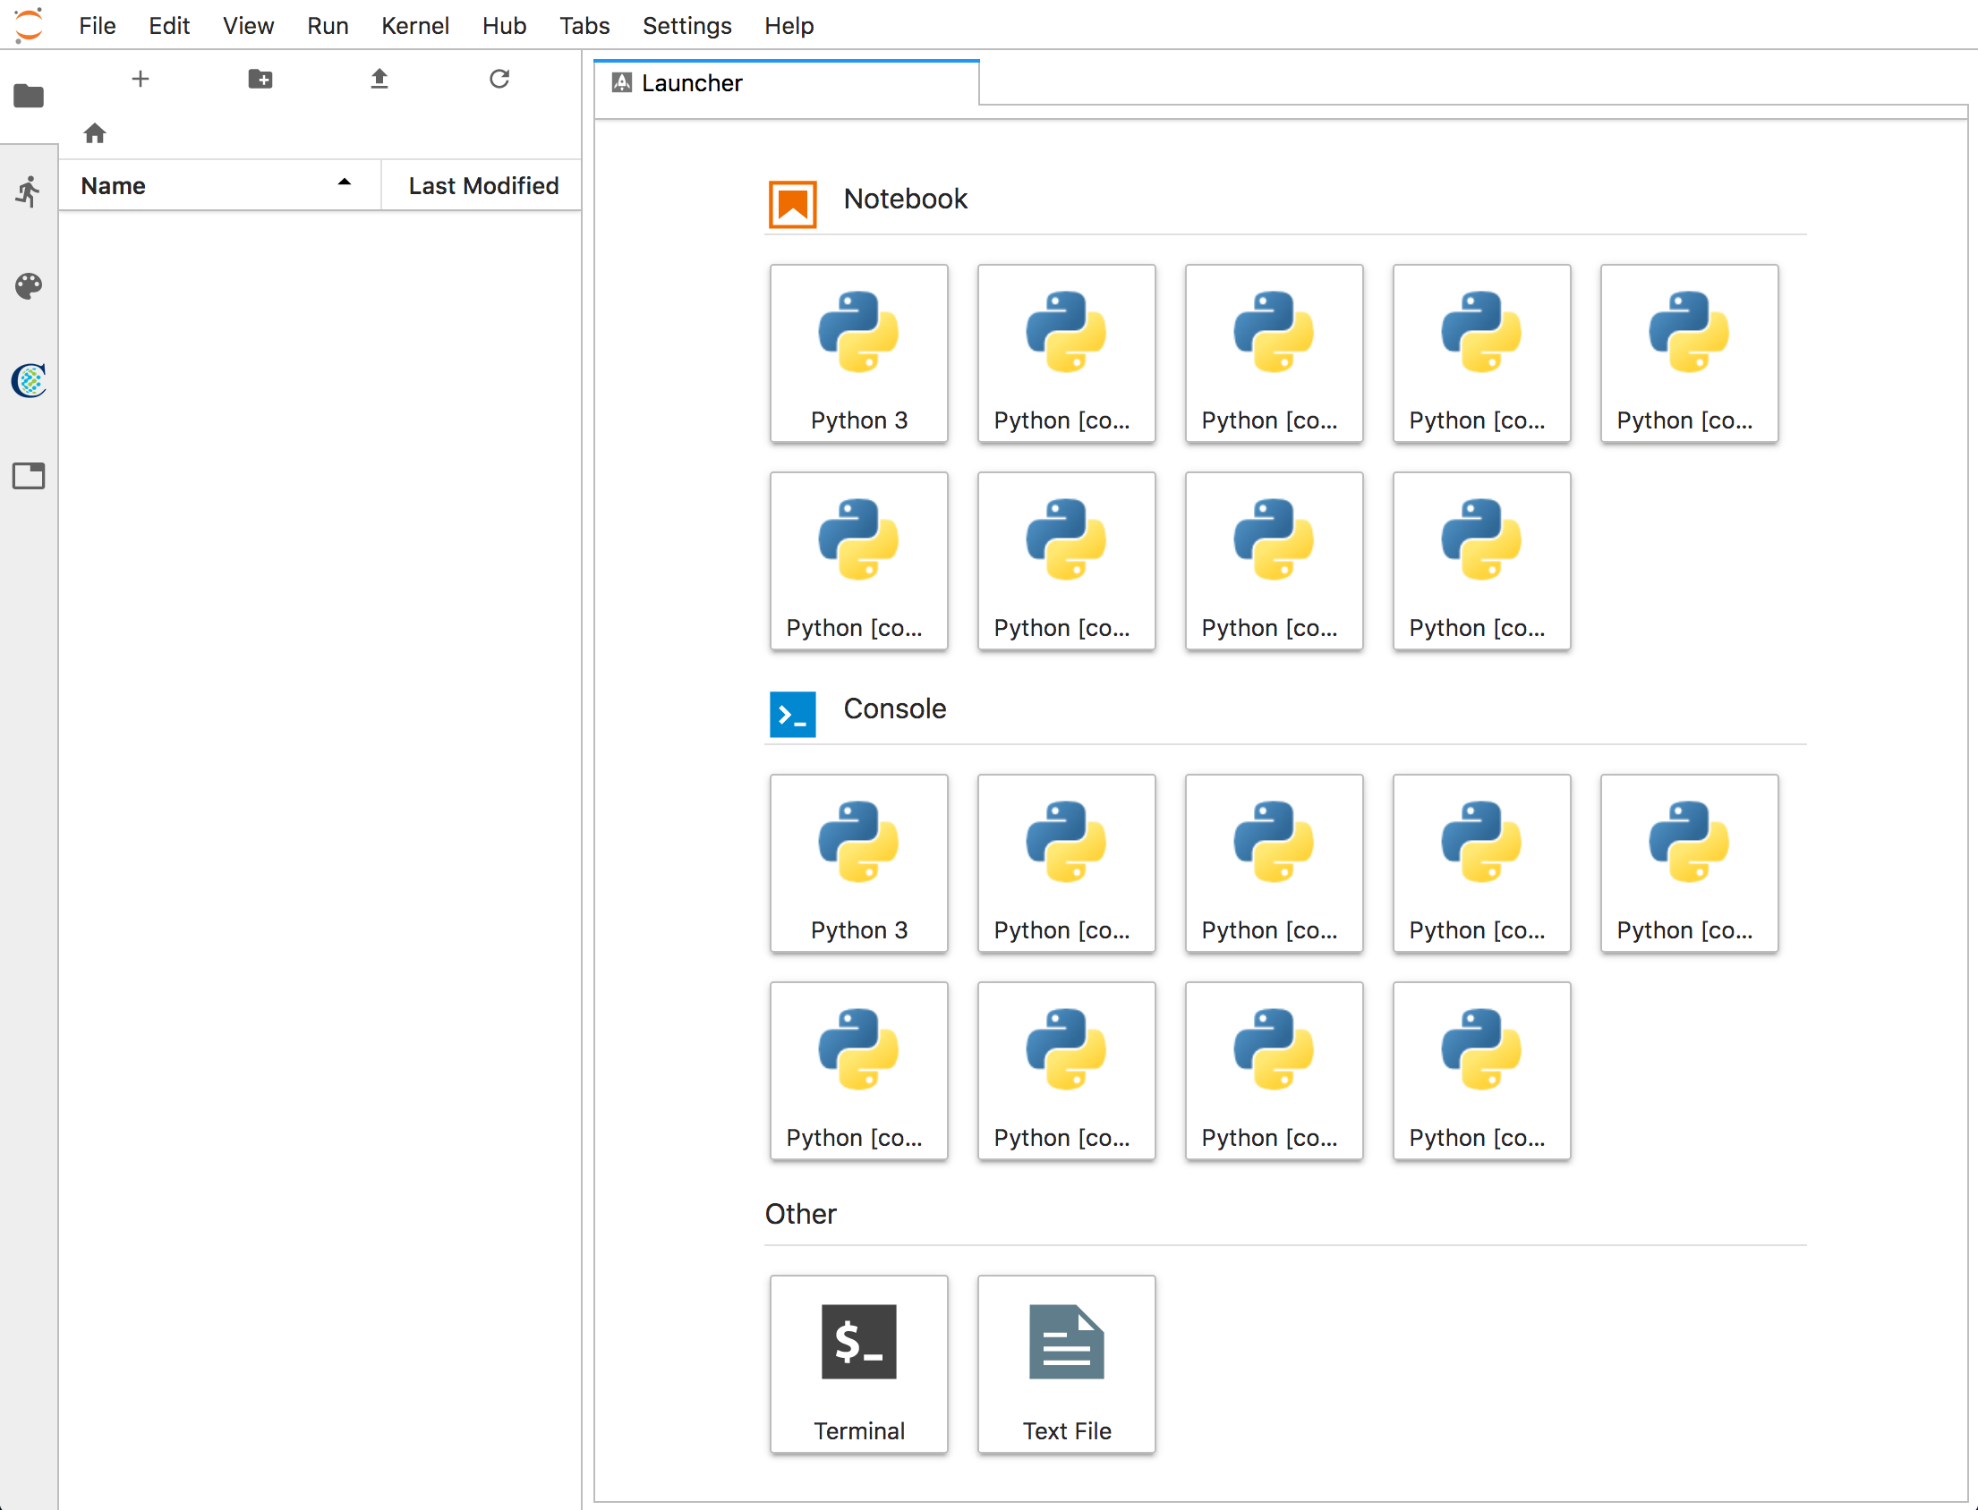Open the View menu
The height and width of the screenshot is (1510, 1978).
point(248,25)
